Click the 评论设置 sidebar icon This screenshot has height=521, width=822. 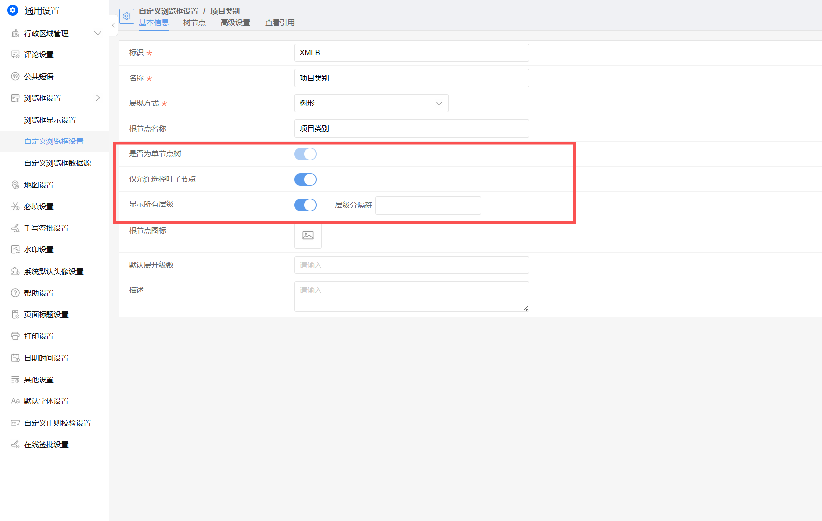point(15,55)
